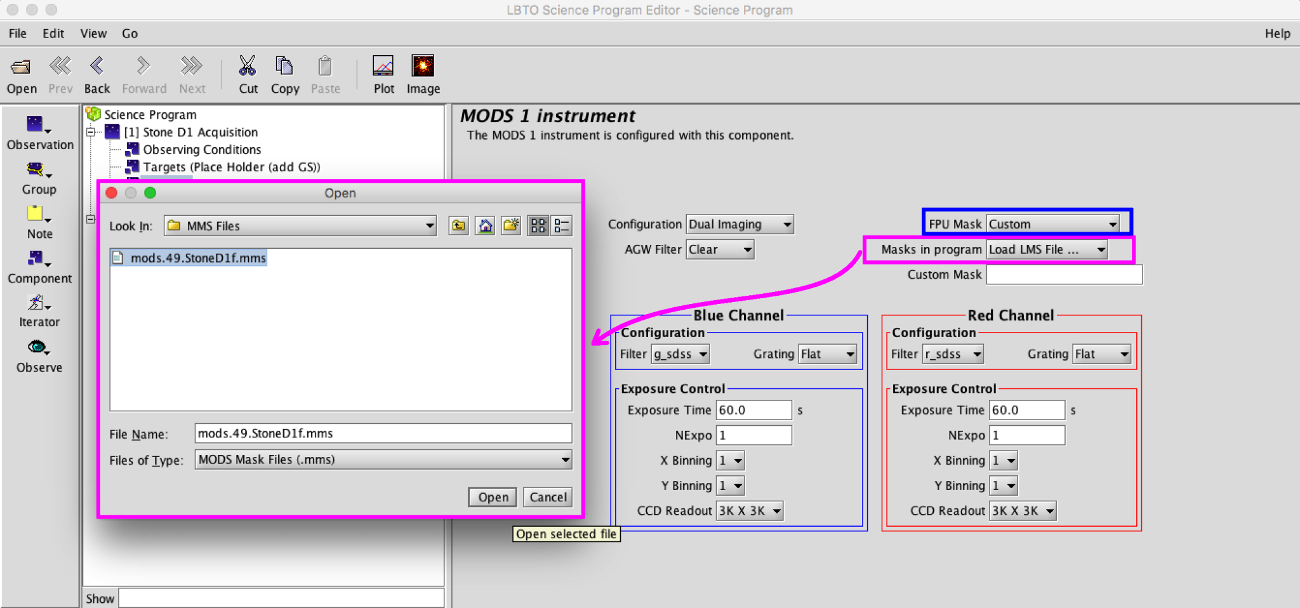
Task: Select Targets (Place Holder (add GS)) item
Action: click(x=232, y=167)
